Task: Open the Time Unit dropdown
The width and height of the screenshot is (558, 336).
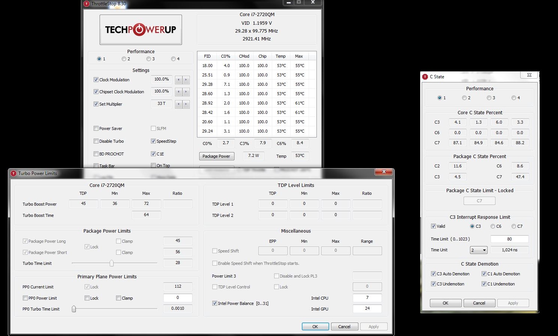Action: [x=479, y=250]
